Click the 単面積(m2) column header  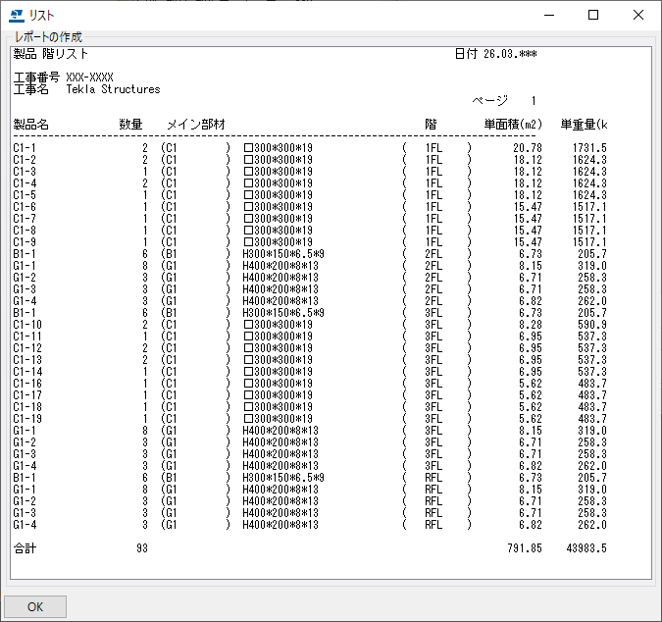pos(513,125)
